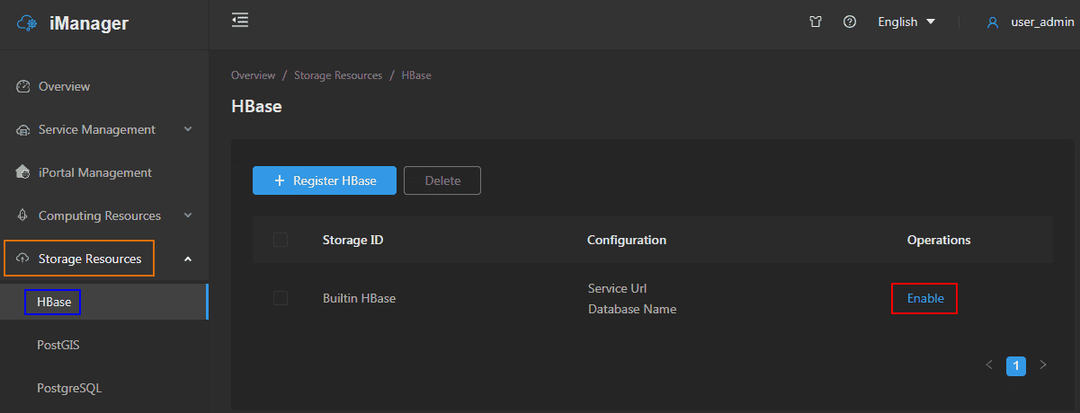
Task: Collapse Storage Resources using its chevron arrow
Action: pos(188,259)
